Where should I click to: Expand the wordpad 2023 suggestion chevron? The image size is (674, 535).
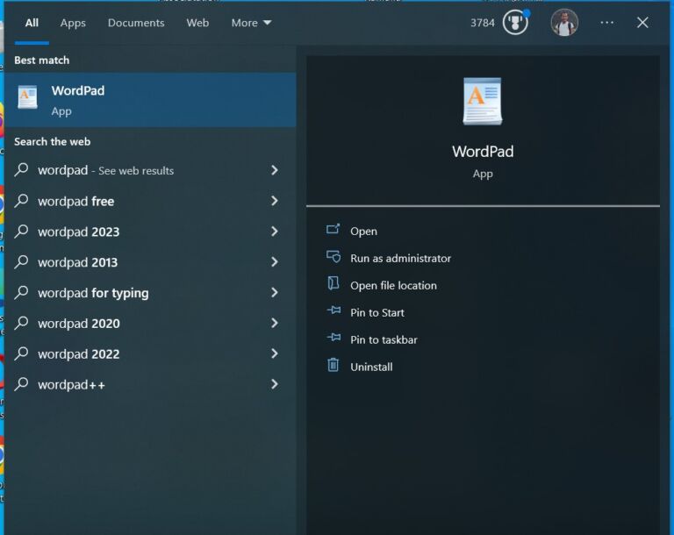click(275, 232)
